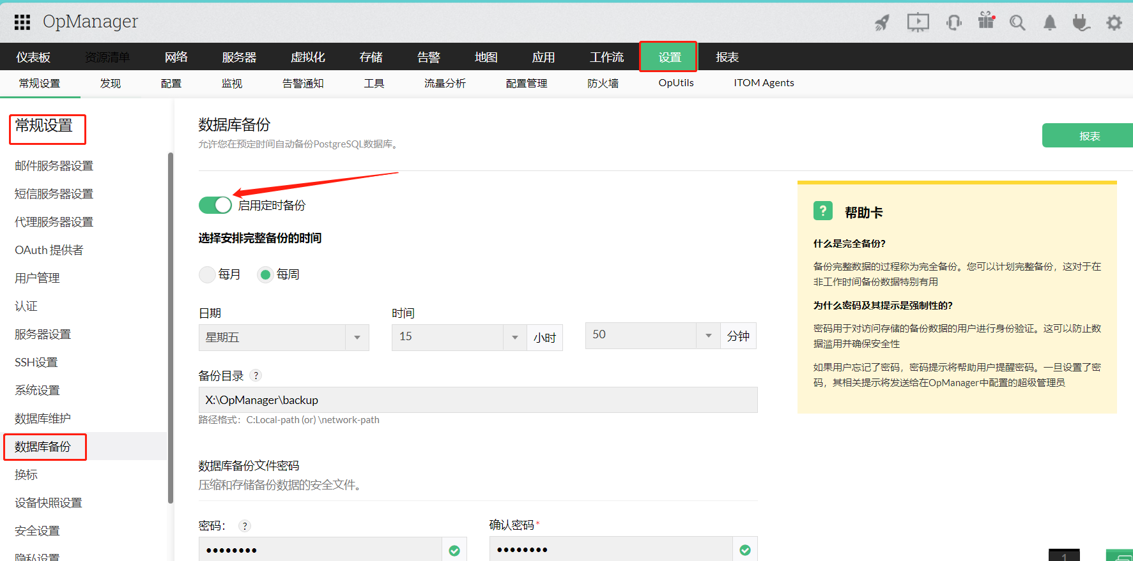This screenshot has width=1133, height=561.
Task: Switch to the 工具 sub-tab
Action: (374, 84)
